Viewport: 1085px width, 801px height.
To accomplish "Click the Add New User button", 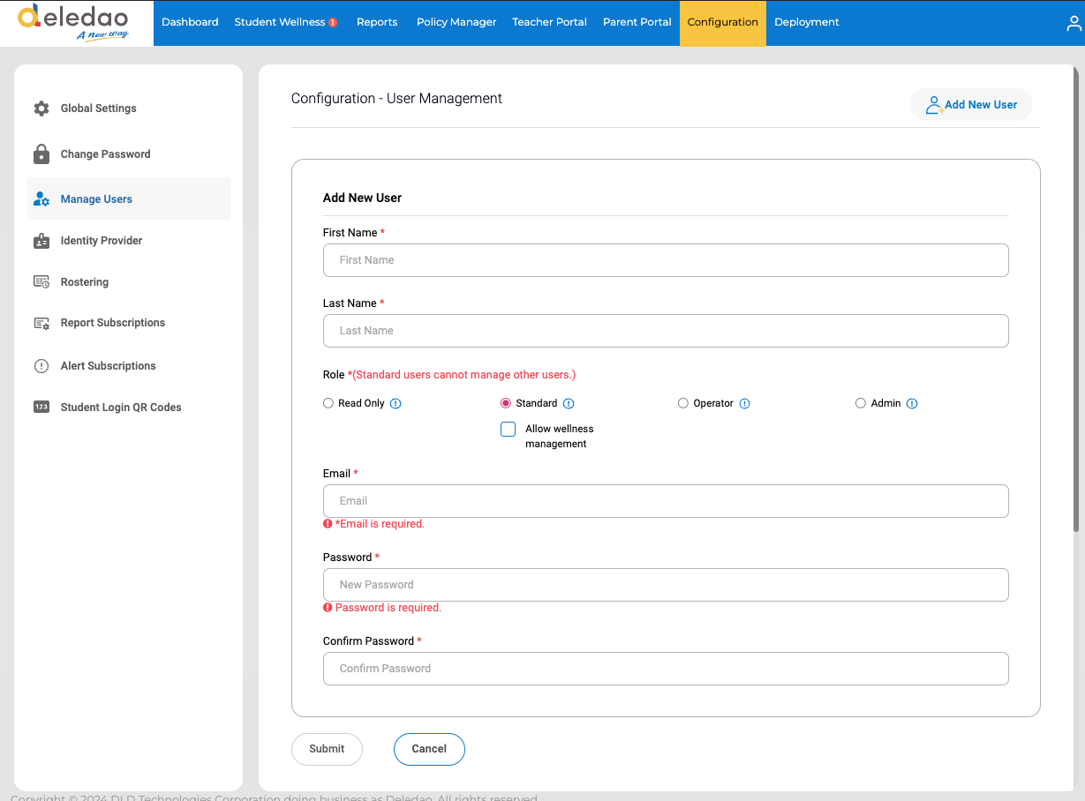I will [x=971, y=105].
